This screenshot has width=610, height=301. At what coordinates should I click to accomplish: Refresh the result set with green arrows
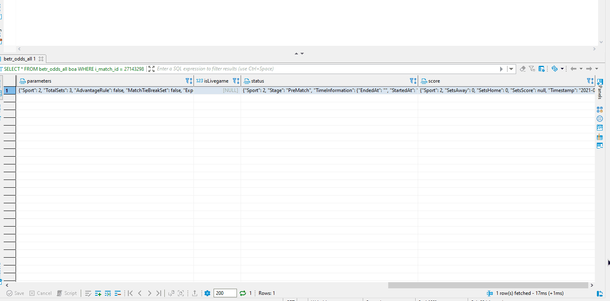tap(243, 293)
